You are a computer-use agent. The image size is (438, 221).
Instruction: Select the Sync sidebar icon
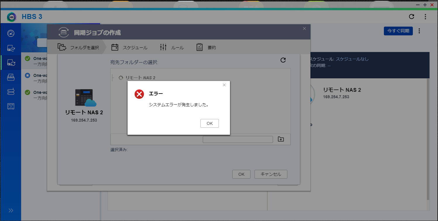(11, 62)
